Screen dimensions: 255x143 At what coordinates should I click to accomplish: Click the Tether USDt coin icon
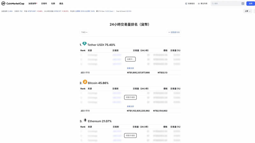click(84, 44)
